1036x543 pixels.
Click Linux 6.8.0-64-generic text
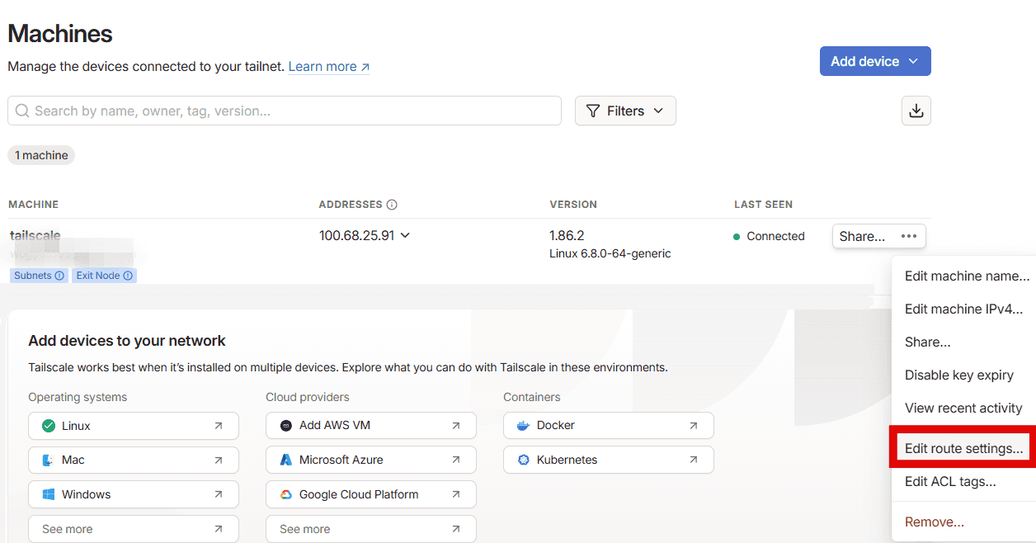(x=610, y=254)
